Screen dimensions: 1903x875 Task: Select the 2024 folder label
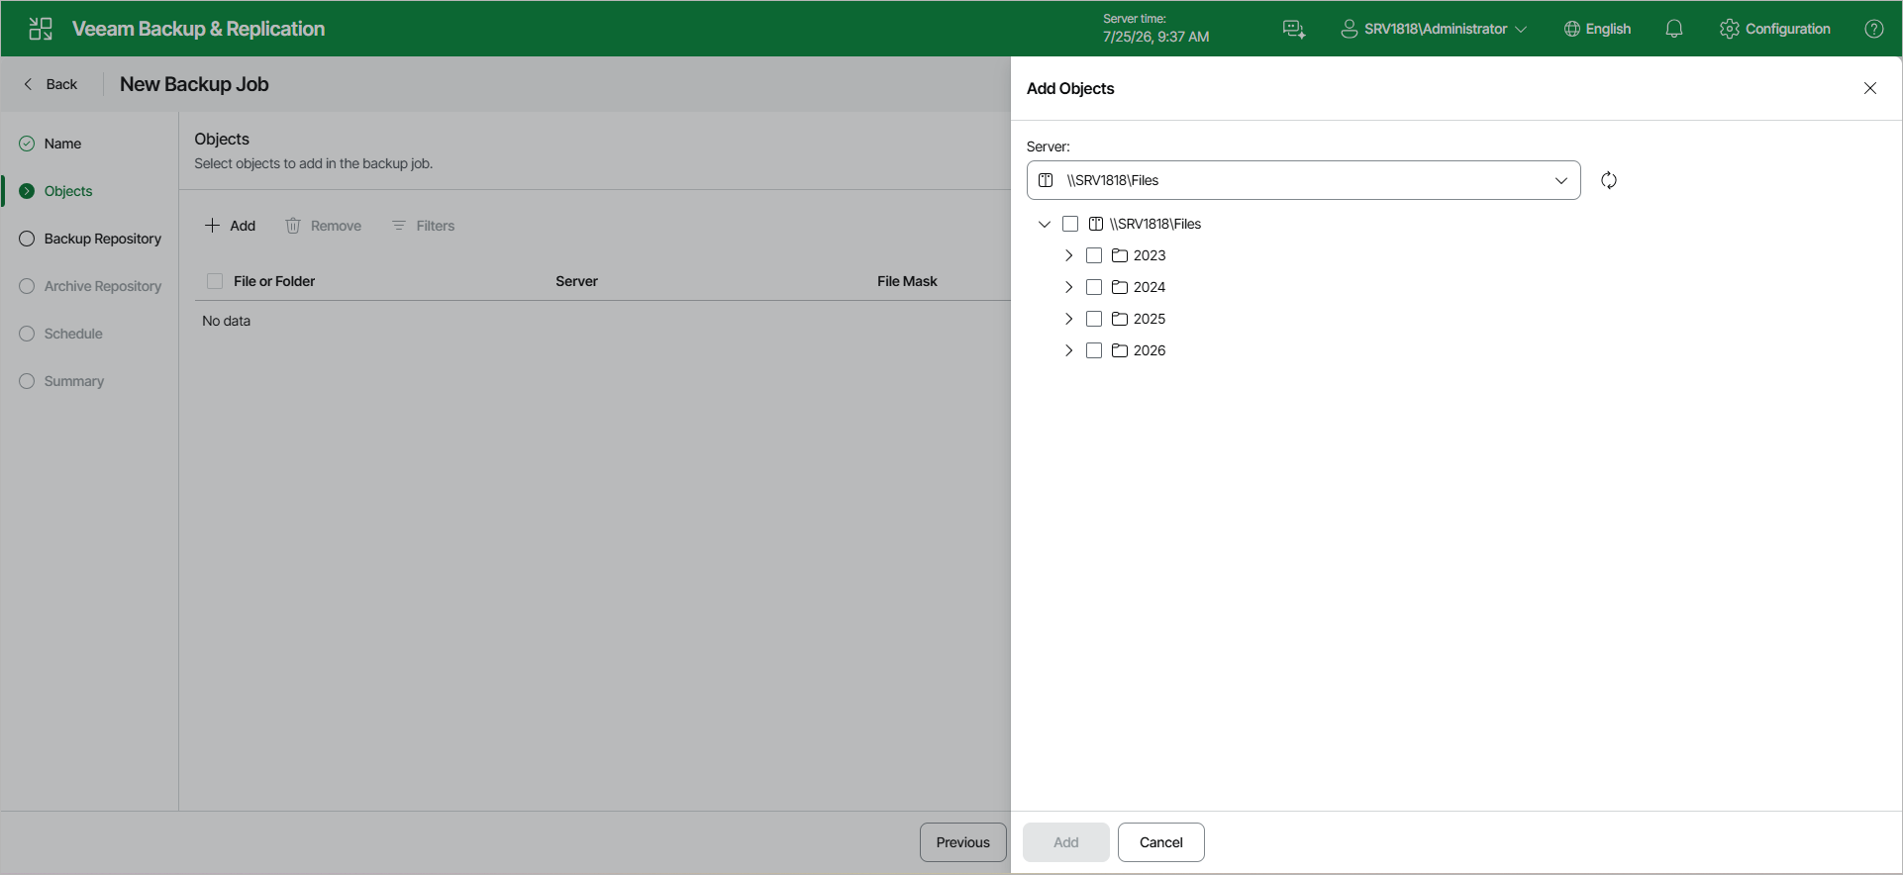[x=1150, y=287]
